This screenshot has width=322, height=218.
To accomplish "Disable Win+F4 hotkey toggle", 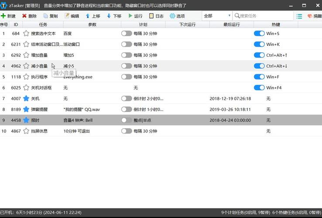I will [259, 88].
